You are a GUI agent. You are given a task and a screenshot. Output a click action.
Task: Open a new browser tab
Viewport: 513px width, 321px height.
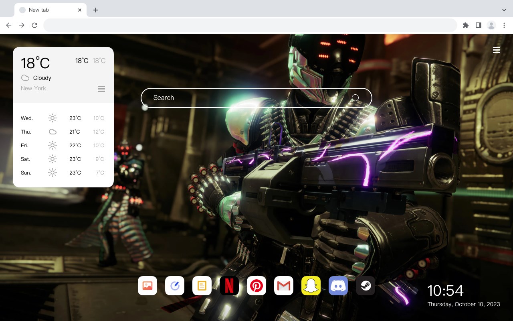pos(95,10)
